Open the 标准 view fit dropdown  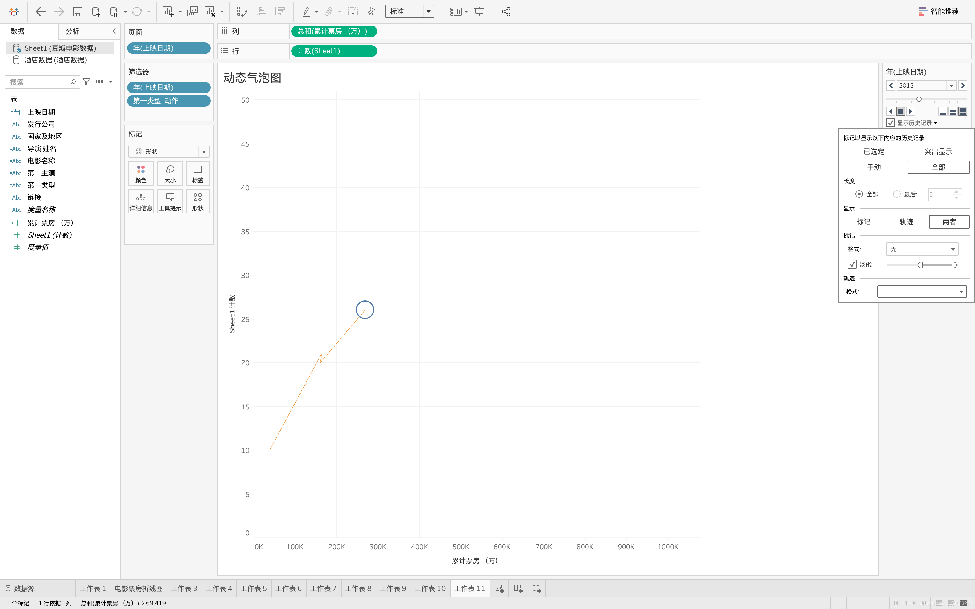428,12
